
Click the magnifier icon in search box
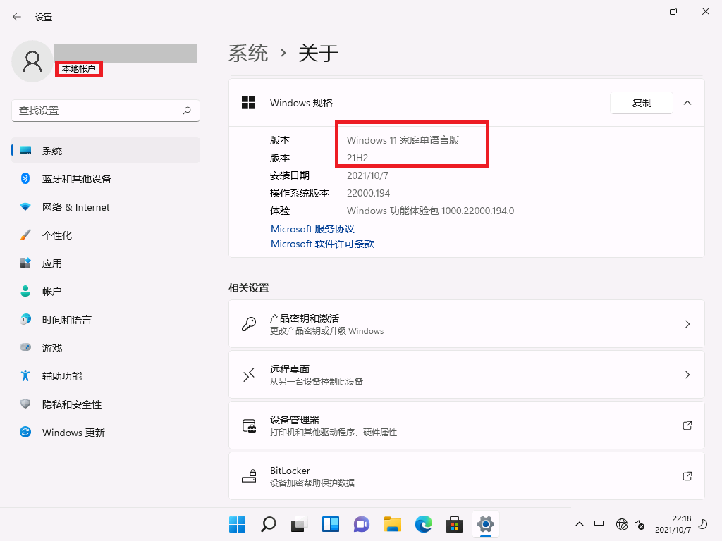click(186, 111)
